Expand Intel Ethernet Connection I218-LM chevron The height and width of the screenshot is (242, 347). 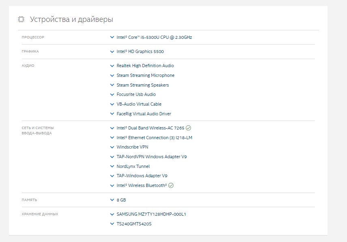(x=112, y=138)
